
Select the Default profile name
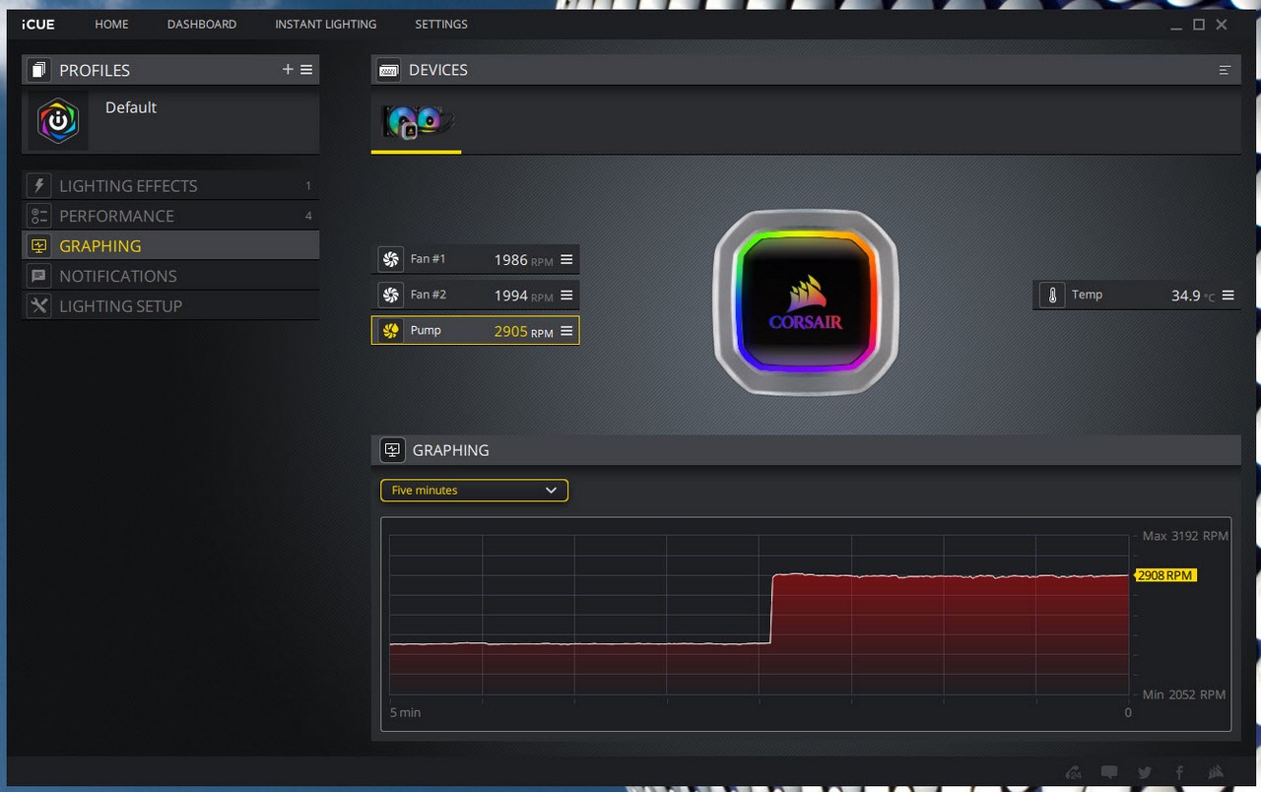click(x=131, y=107)
